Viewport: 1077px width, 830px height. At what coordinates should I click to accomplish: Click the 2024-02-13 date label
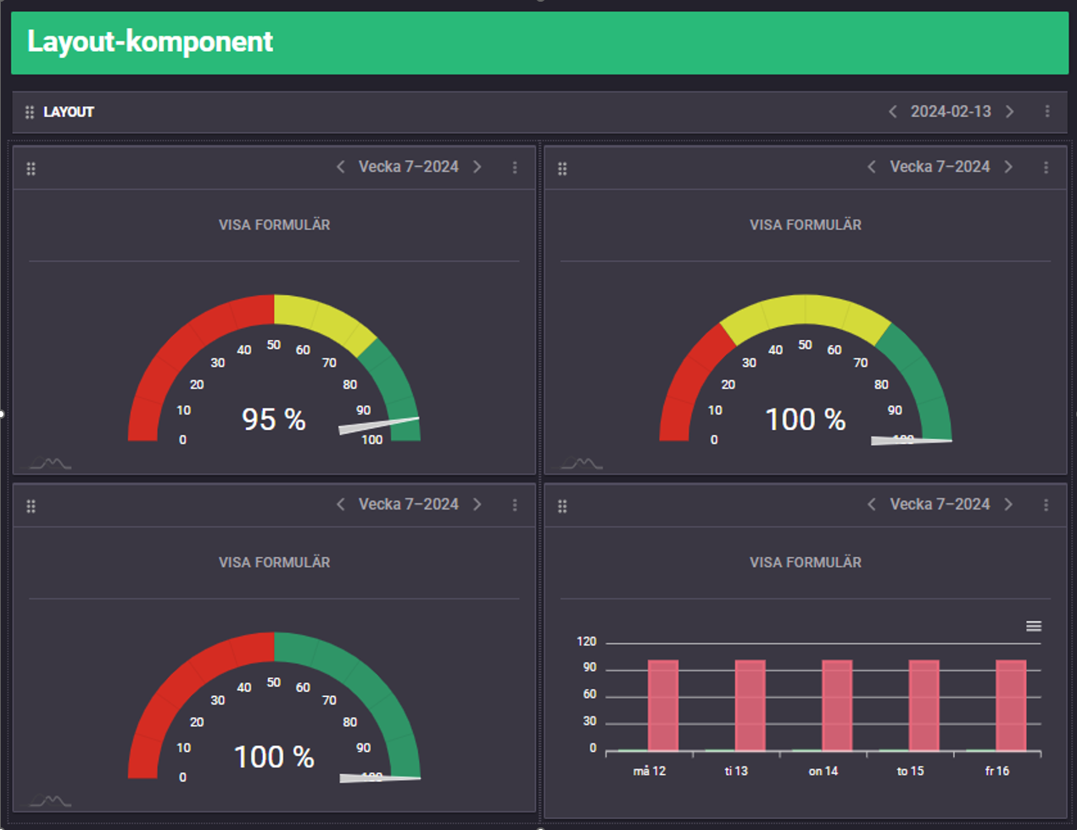click(x=951, y=112)
